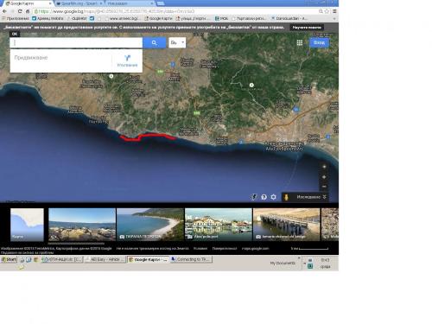This screenshot has height=324, width=432.
Task: Zoom in with the plus button
Action: click(x=324, y=177)
